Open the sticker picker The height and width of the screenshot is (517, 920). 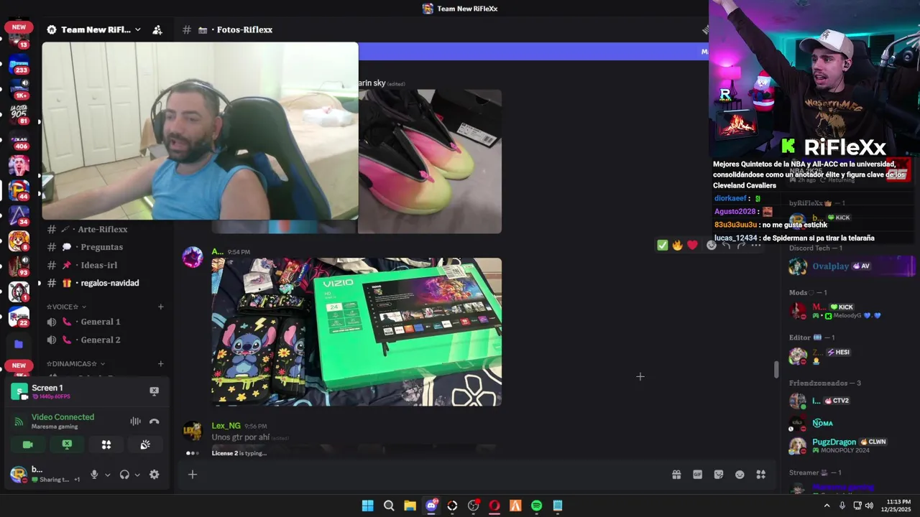click(719, 475)
